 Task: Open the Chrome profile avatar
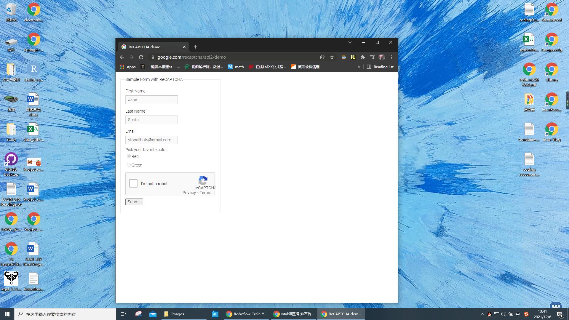[381, 57]
